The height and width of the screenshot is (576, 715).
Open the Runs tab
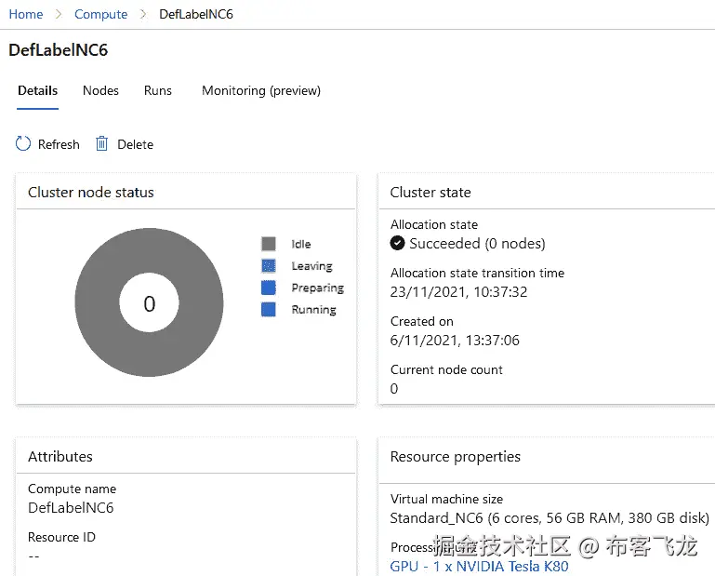(158, 91)
